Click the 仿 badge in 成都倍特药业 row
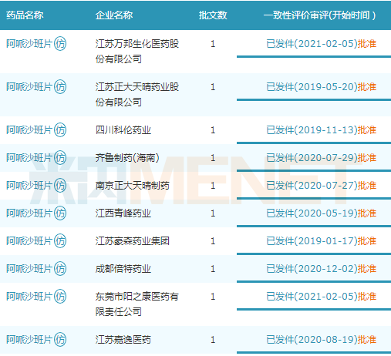Image resolution: width=391 pixels, height=356 pixels. point(60,269)
